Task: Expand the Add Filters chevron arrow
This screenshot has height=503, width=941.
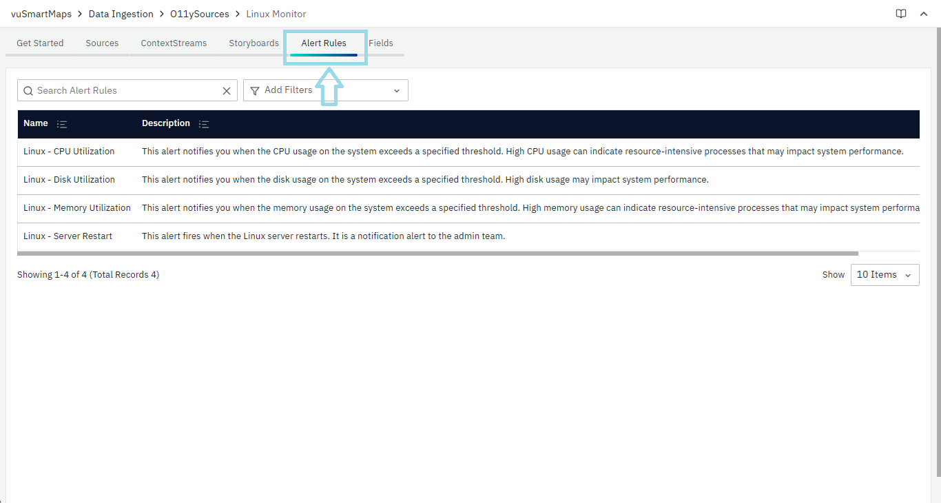Action: [396, 90]
